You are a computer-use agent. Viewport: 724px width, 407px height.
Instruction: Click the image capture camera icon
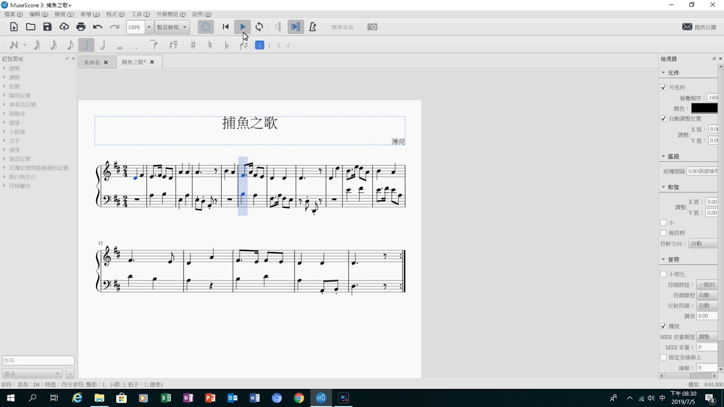pos(372,27)
